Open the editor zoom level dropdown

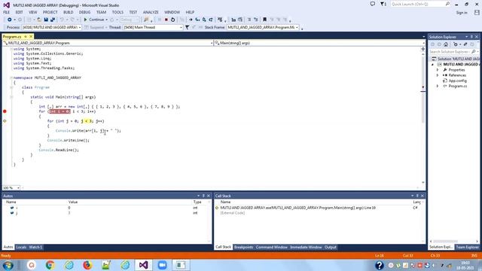18,187
